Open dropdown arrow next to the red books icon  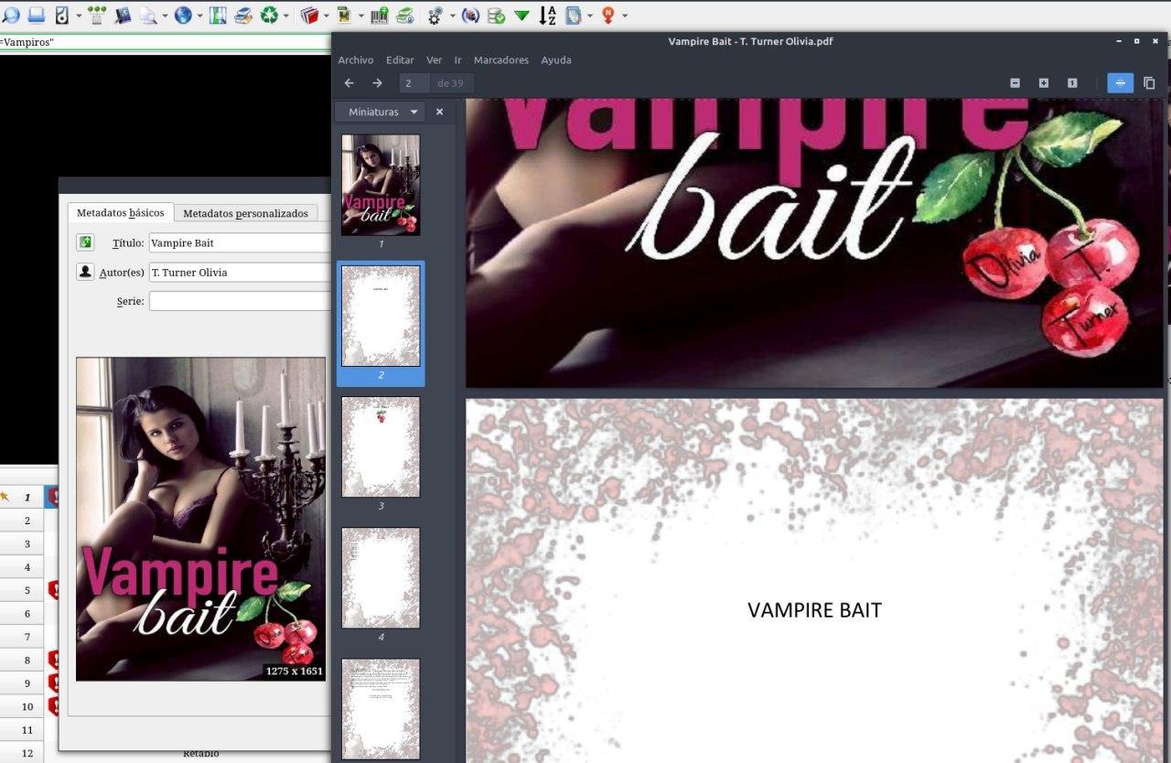tap(327, 16)
